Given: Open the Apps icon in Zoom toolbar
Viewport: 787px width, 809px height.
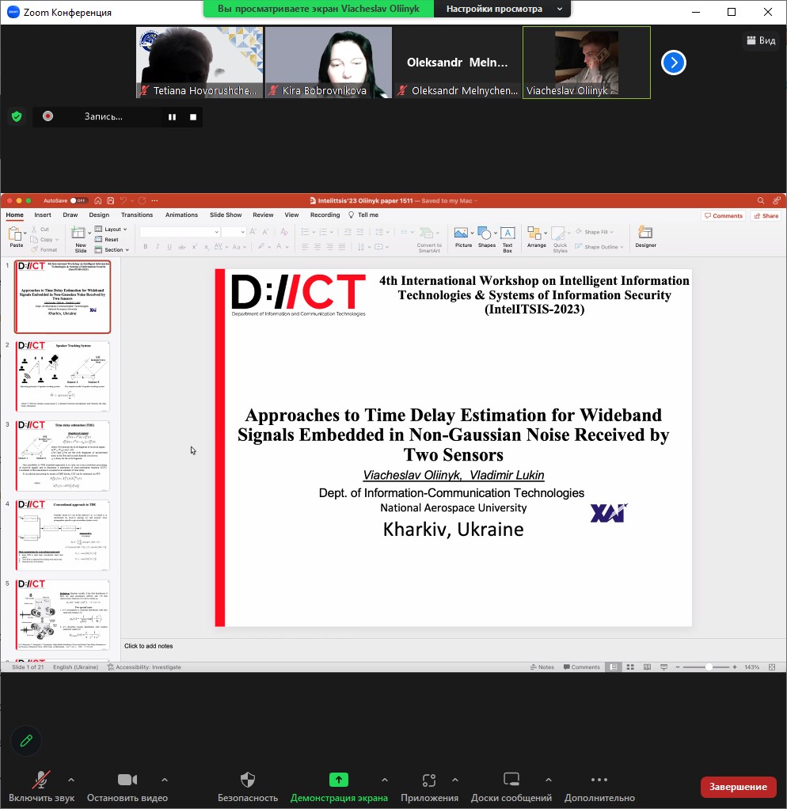Looking at the screenshot, I should point(429,781).
